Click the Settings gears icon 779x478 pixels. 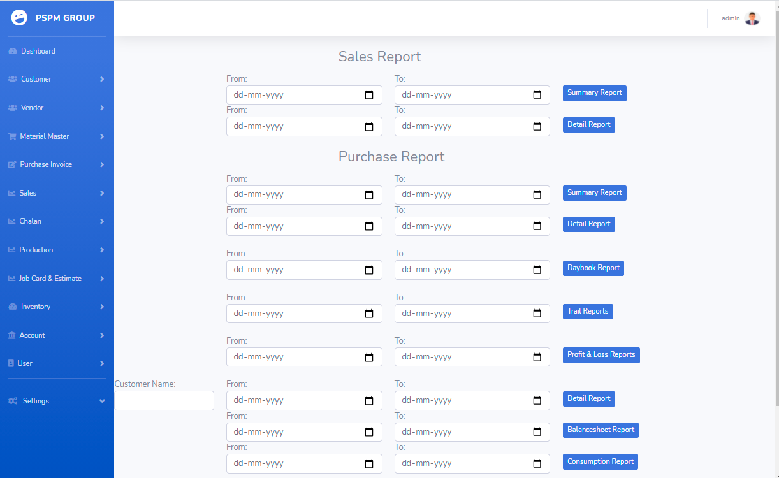(x=12, y=401)
